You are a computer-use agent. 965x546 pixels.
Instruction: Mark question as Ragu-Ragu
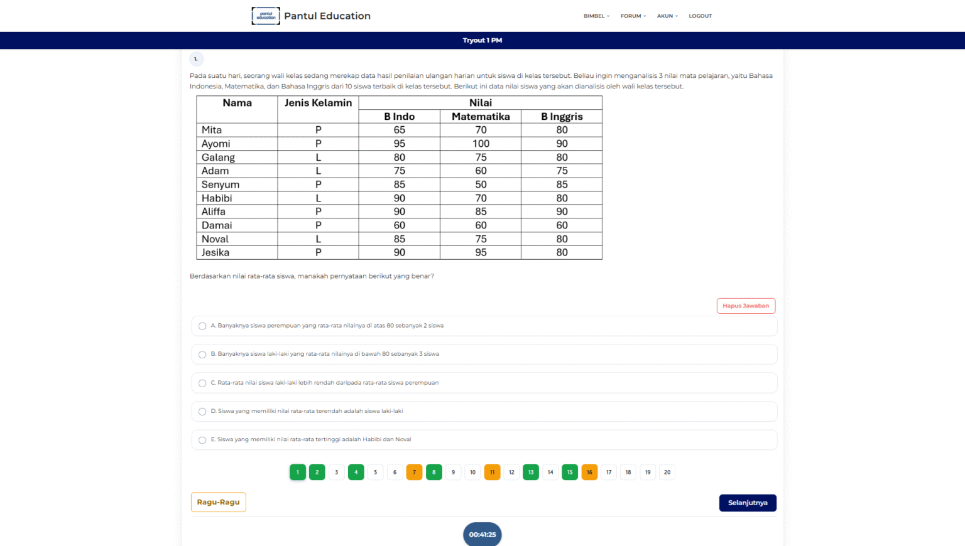pyautogui.click(x=218, y=502)
